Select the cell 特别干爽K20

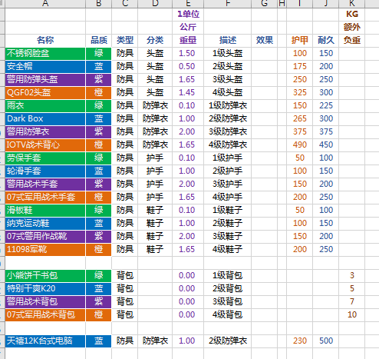click(x=45, y=289)
